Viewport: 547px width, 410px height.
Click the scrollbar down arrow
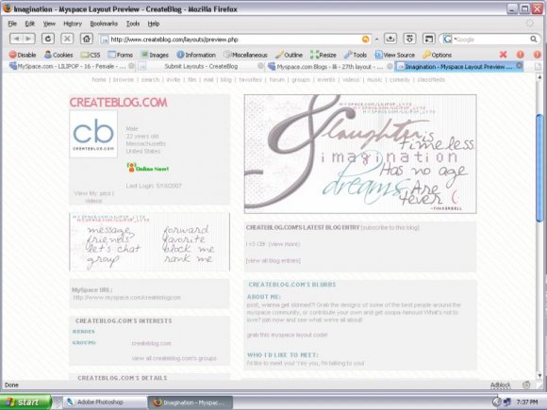click(539, 375)
